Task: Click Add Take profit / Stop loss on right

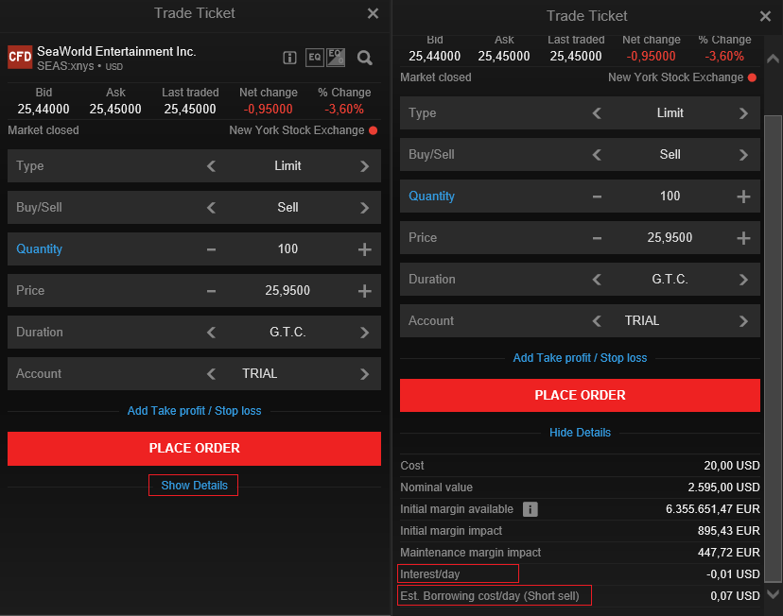Action: click(x=580, y=358)
